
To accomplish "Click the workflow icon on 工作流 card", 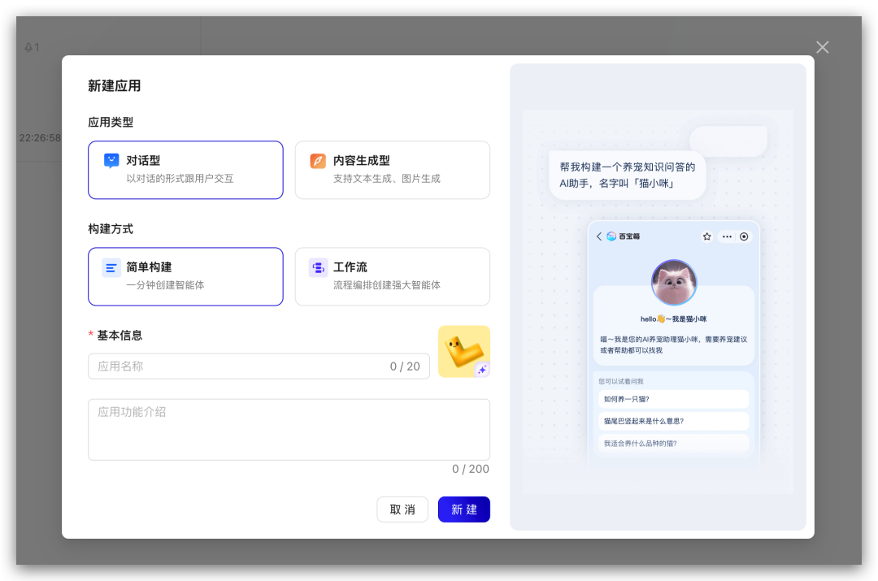I will (317, 267).
